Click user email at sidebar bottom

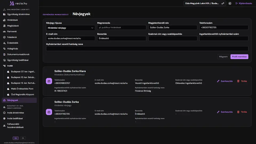pyautogui.click(x=19, y=143)
